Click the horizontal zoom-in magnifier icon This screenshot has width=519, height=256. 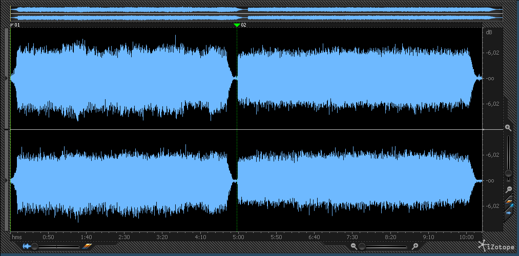point(415,246)
